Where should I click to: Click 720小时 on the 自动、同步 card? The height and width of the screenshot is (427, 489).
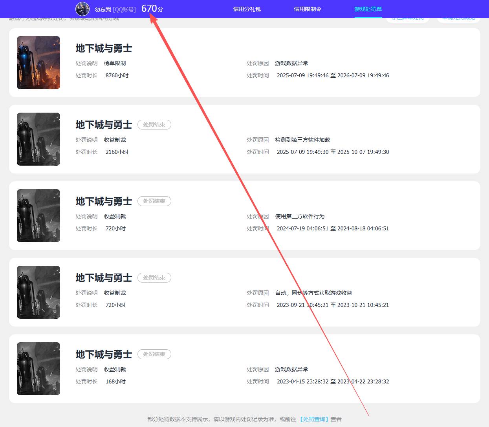click(x=115, y=305)
